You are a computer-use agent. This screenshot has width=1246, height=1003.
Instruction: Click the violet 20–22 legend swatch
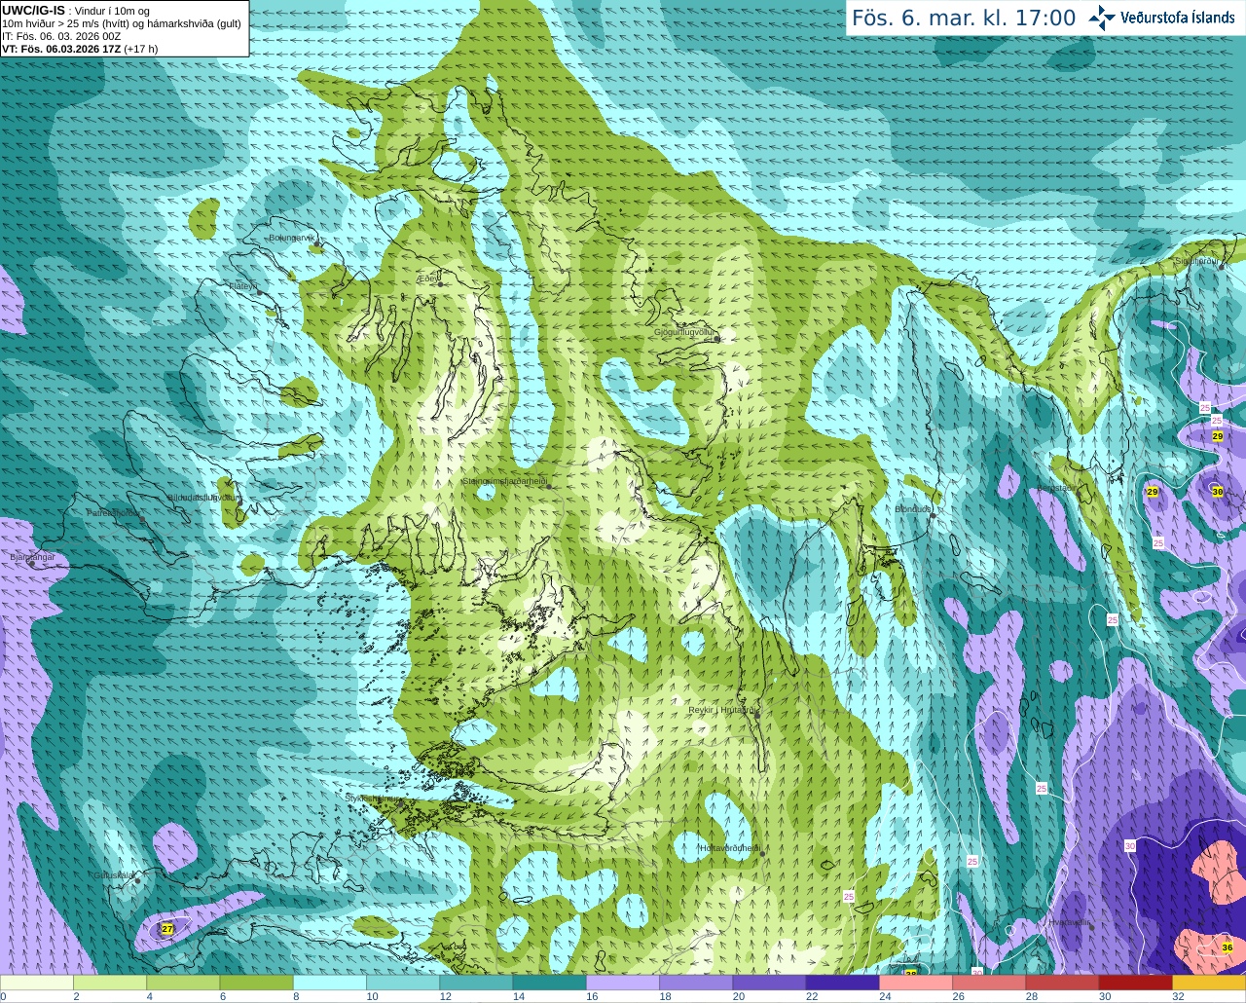[x=769, y=982]
